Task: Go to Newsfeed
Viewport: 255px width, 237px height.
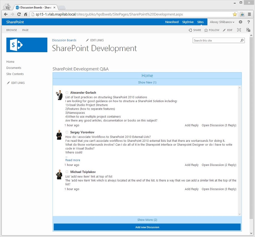Action: tap(172, 22)
